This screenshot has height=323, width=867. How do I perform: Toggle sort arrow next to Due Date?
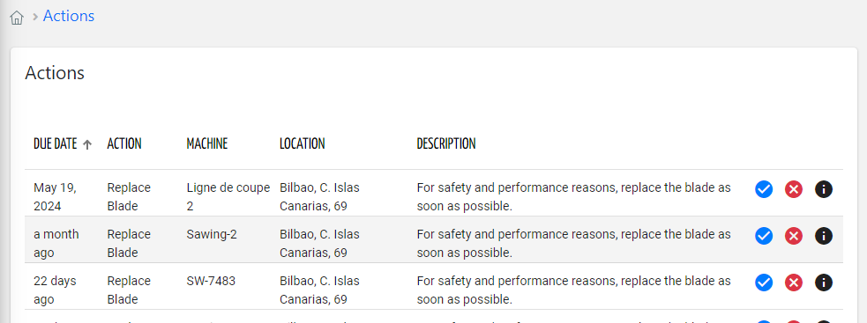(x=86, y=144)
